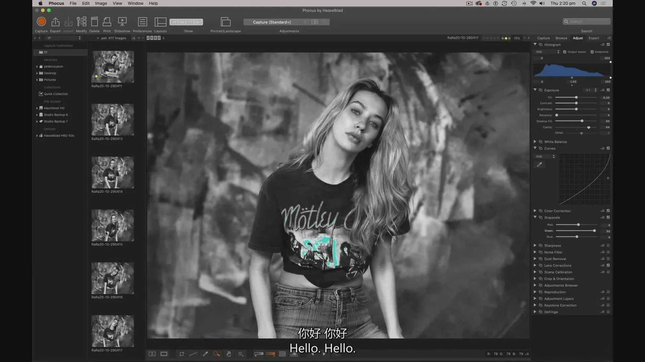The image size is (645, 362).
Task: Open the Curves RGB channel dropdown
Action: click(545, 157)
